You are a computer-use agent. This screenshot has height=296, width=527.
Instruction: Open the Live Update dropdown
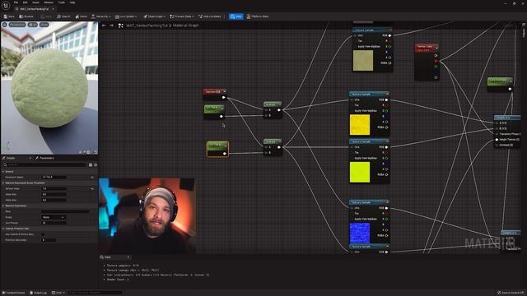tap(126, 16)
